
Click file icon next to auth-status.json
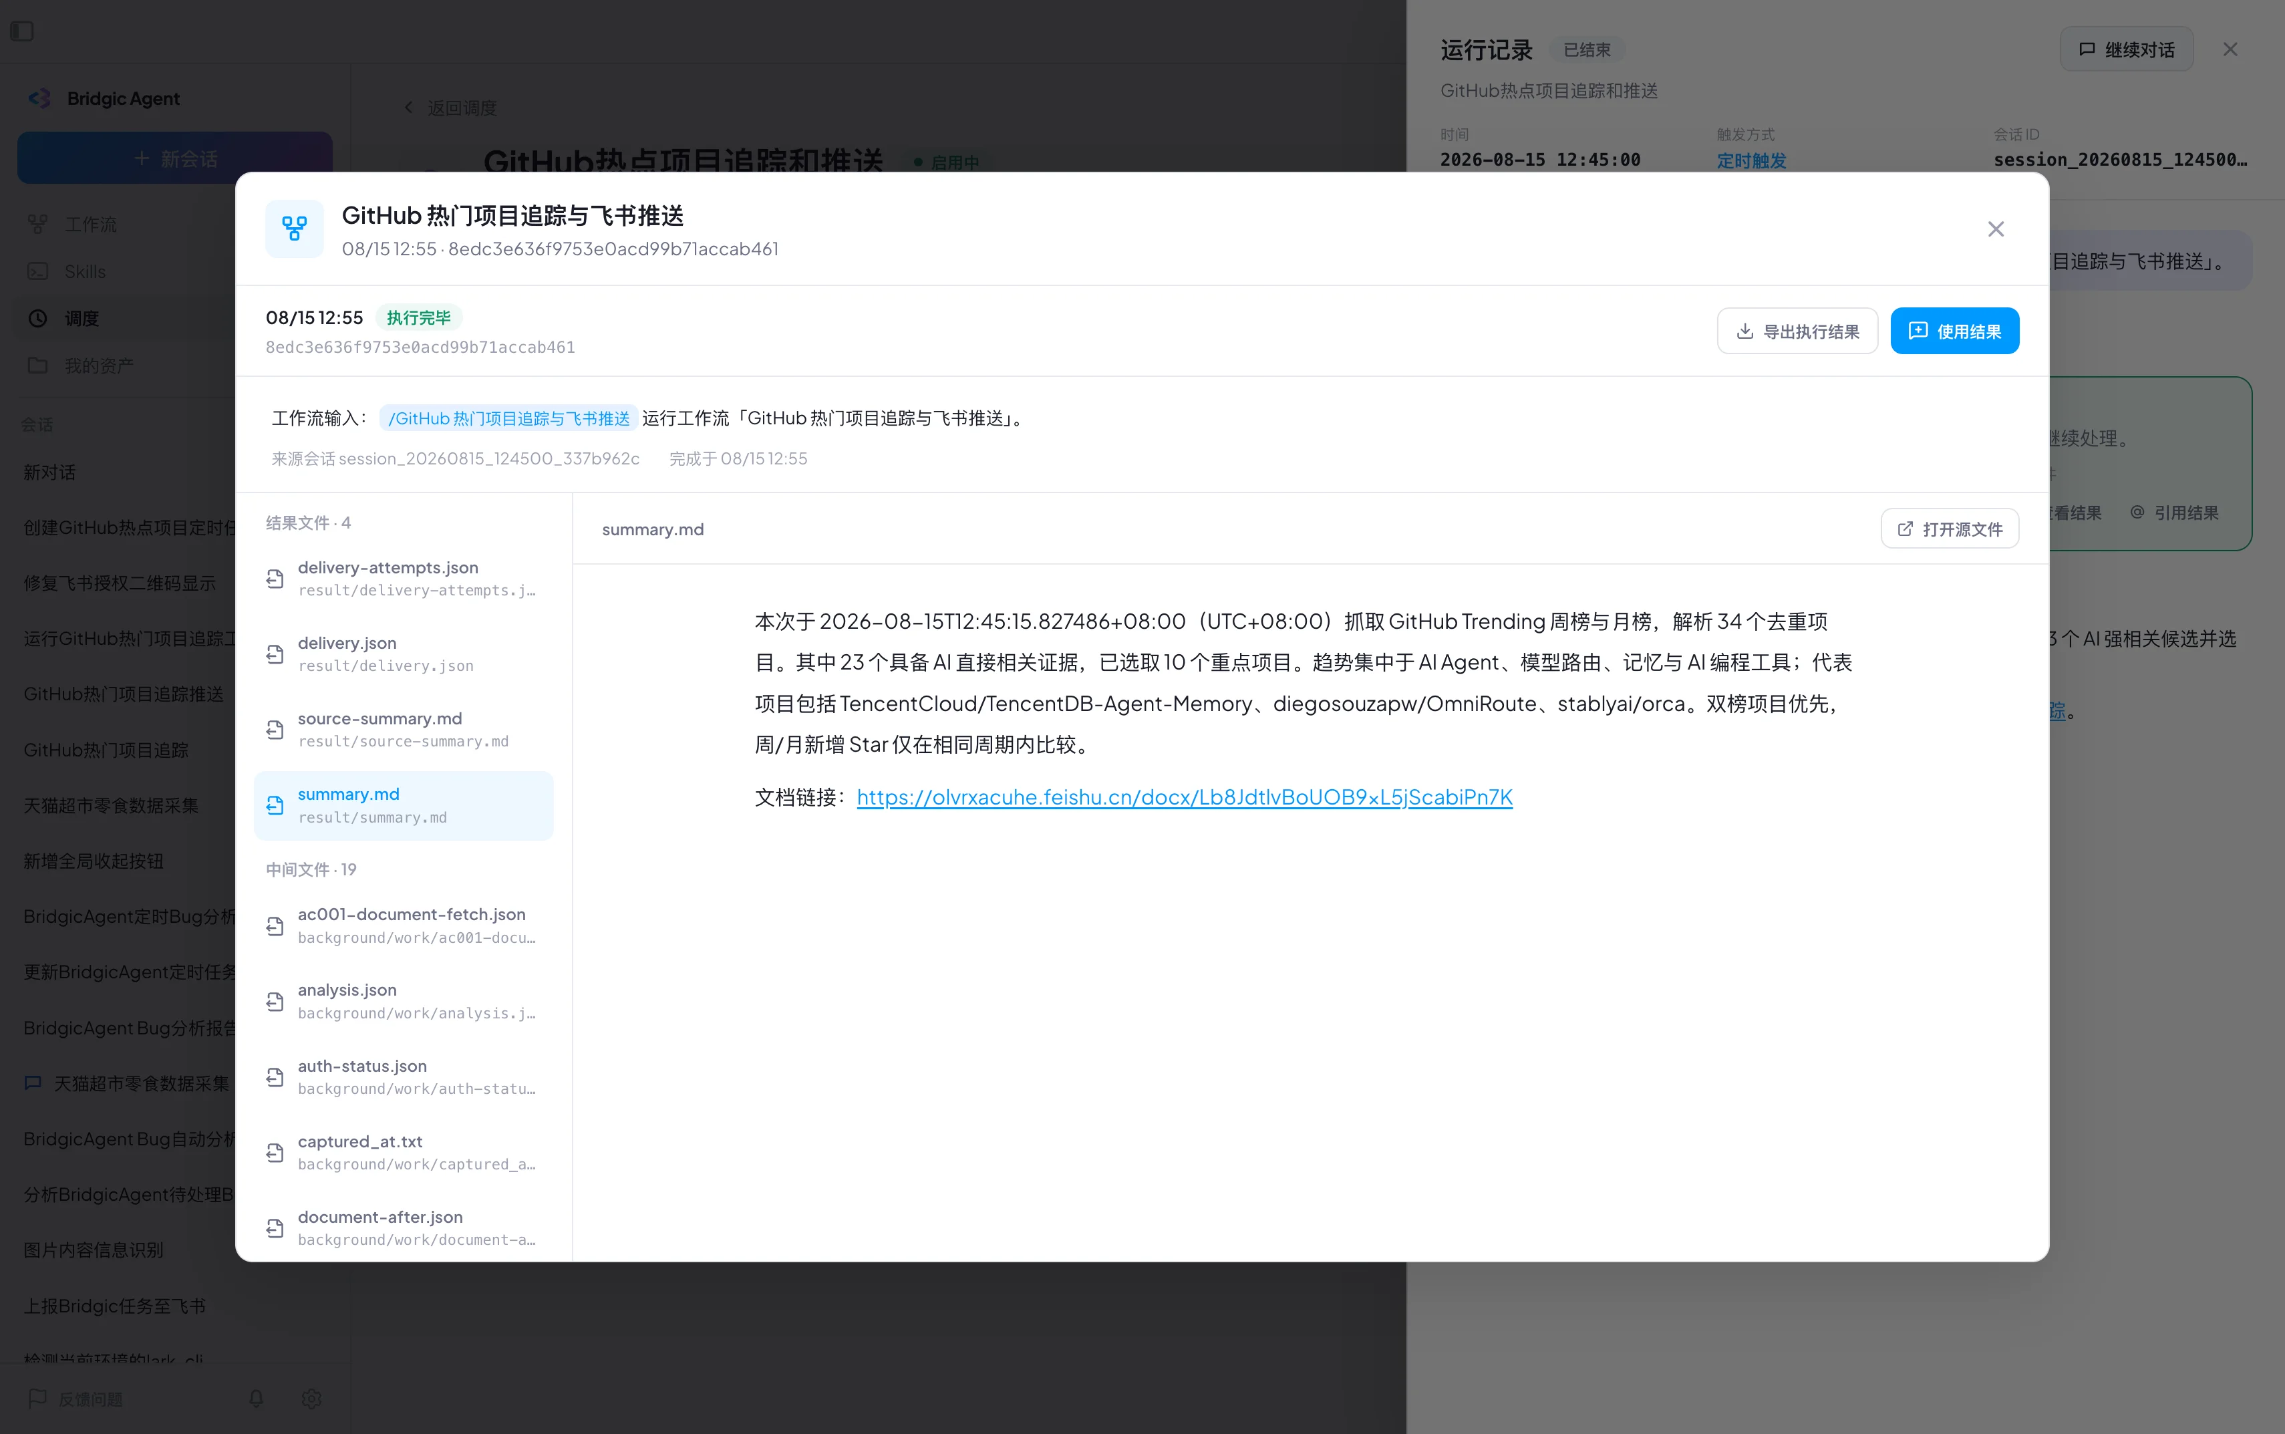(x=275, y=1077)
